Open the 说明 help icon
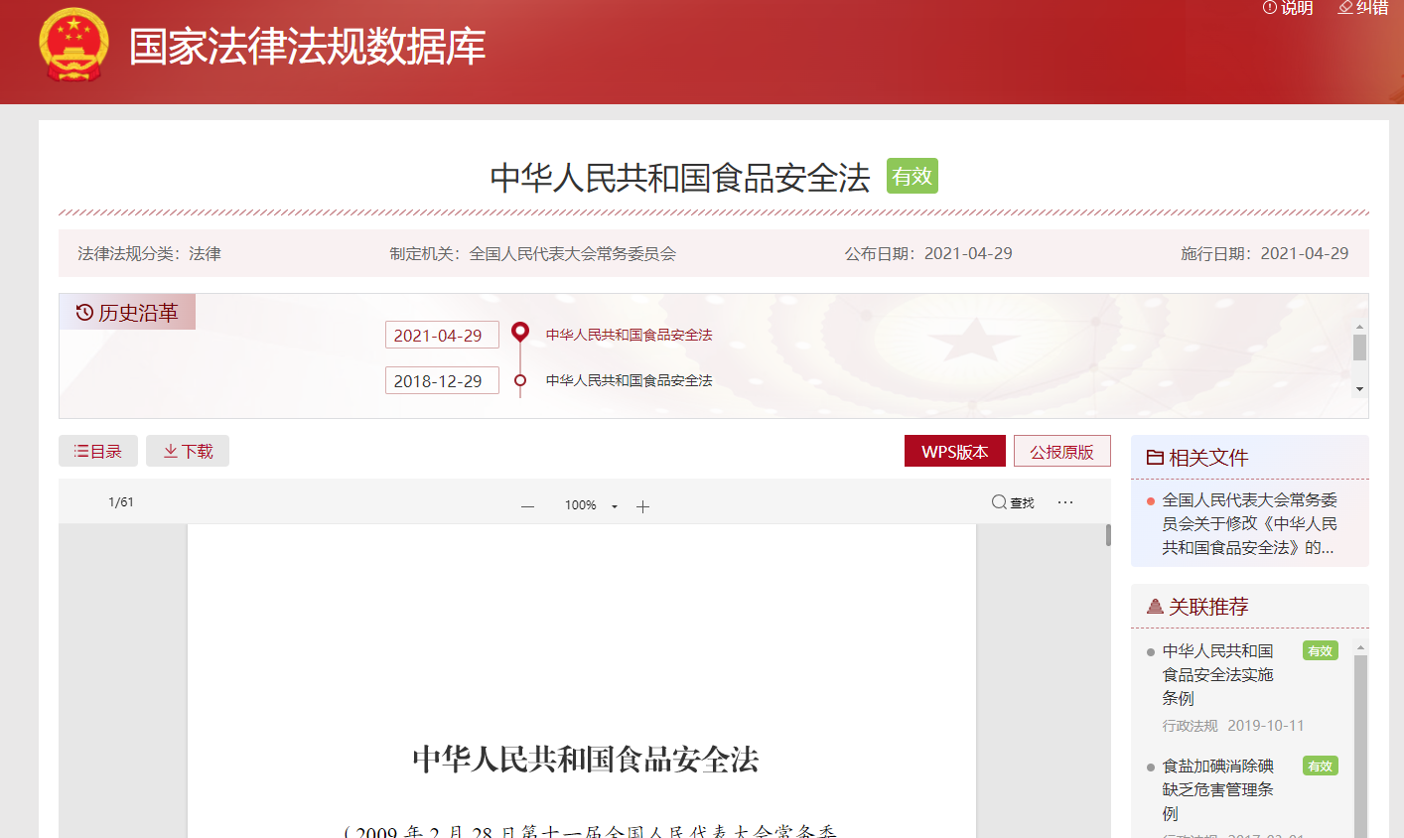Viewport: 1404px width, 838px height. (x=1270, y=8)
